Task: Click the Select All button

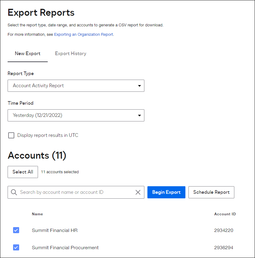Action: tap(22, 172)
